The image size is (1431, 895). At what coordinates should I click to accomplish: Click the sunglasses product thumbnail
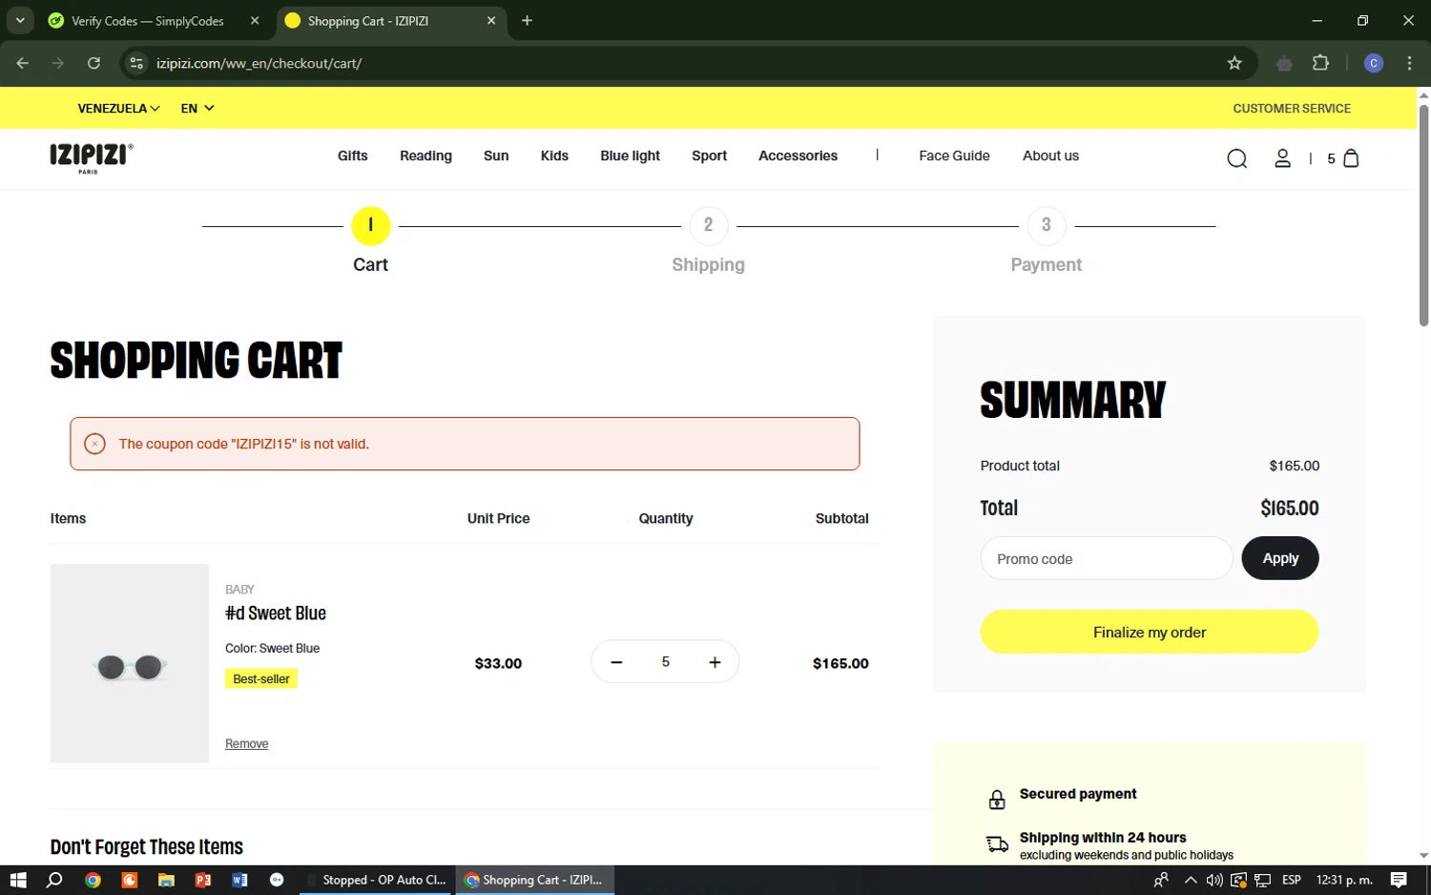click(x=130, y=663)
